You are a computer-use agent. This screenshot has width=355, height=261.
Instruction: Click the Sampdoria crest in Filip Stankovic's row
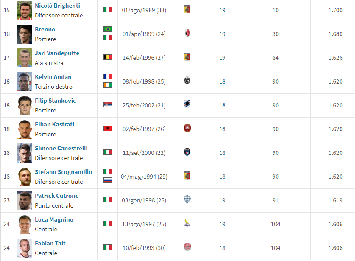(x=187, y=104)
